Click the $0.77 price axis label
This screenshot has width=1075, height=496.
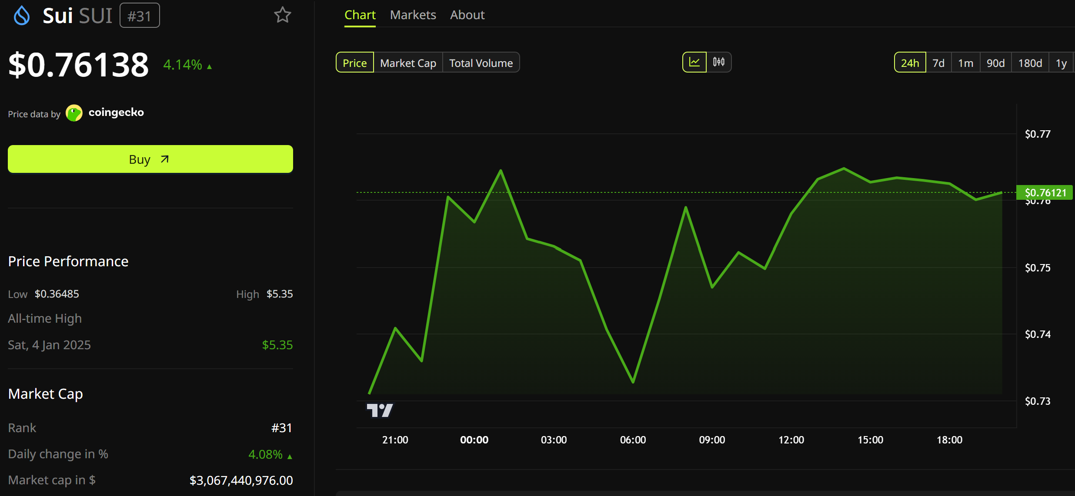tap(1038, 134)
